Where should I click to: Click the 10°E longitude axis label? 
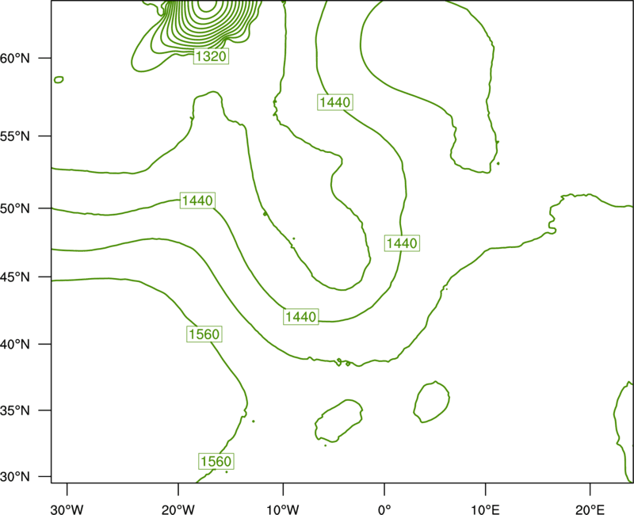click(x=485, y=509)
